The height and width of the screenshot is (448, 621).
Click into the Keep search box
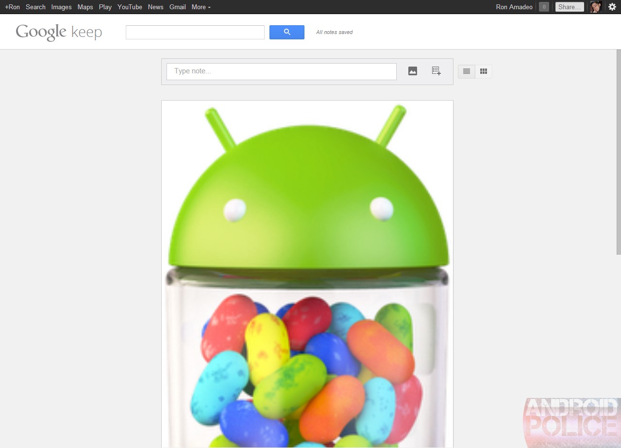(195, 32)
